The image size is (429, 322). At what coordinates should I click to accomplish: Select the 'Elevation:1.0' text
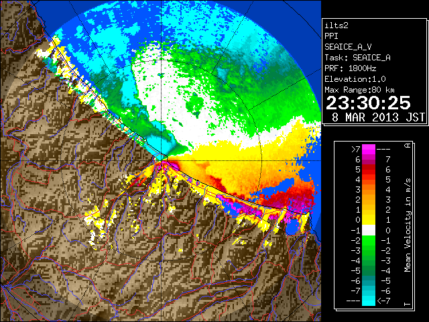[x=355, y=79]
